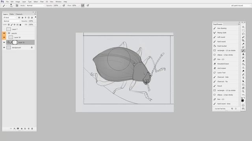Open the layer filter Kind dropdown
252x141 pixels.
tap(9, 17)
